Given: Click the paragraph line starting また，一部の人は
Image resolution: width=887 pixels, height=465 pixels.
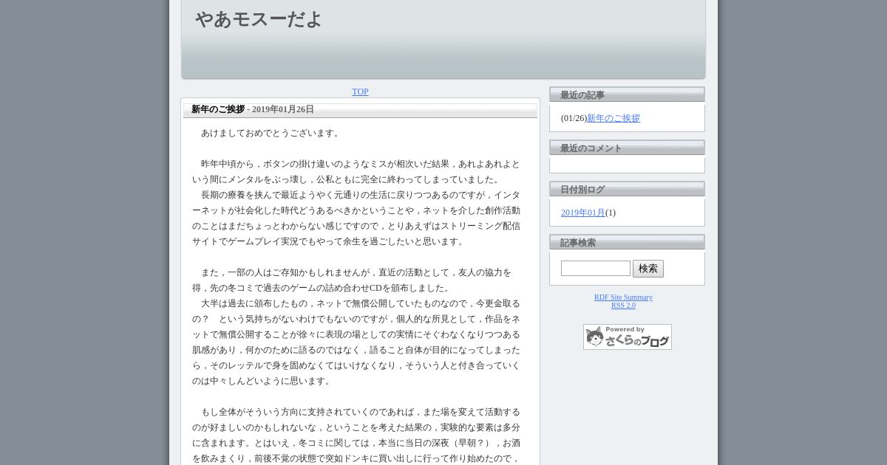Looking at the screenshot, I should click(x=356, y=272).
